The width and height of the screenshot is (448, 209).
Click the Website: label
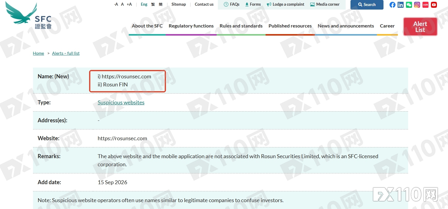coord(49,138)
